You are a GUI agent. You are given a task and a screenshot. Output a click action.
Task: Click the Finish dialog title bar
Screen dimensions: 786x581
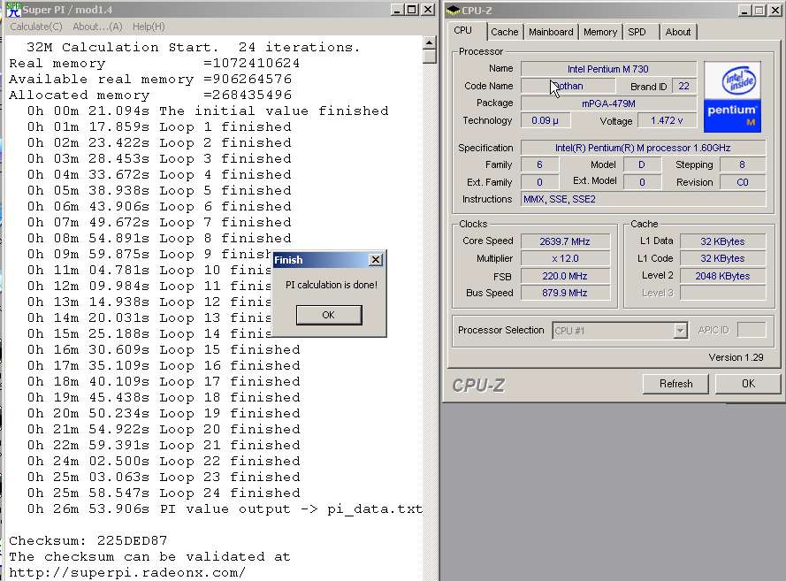[x=329, y=260]
